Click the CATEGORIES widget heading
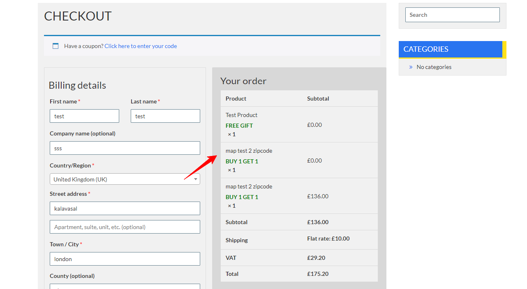The image size is (527, 289). tap(451, 49)
